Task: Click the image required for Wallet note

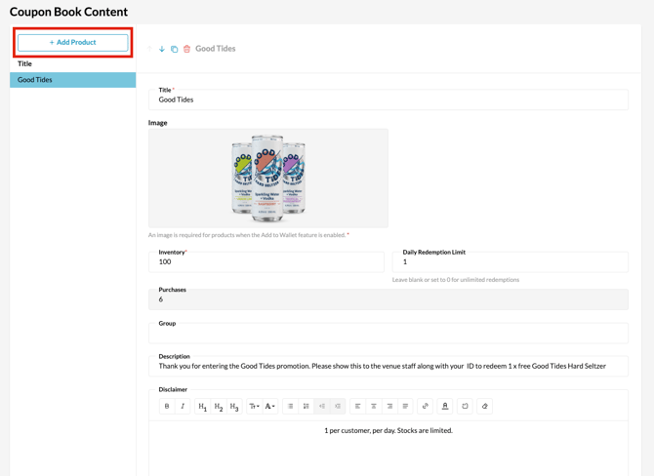Action: pos(249,235)
